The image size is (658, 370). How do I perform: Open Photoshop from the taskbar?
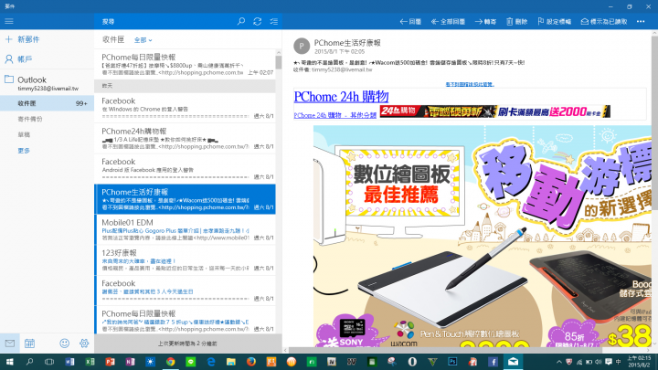coord(452,362)
